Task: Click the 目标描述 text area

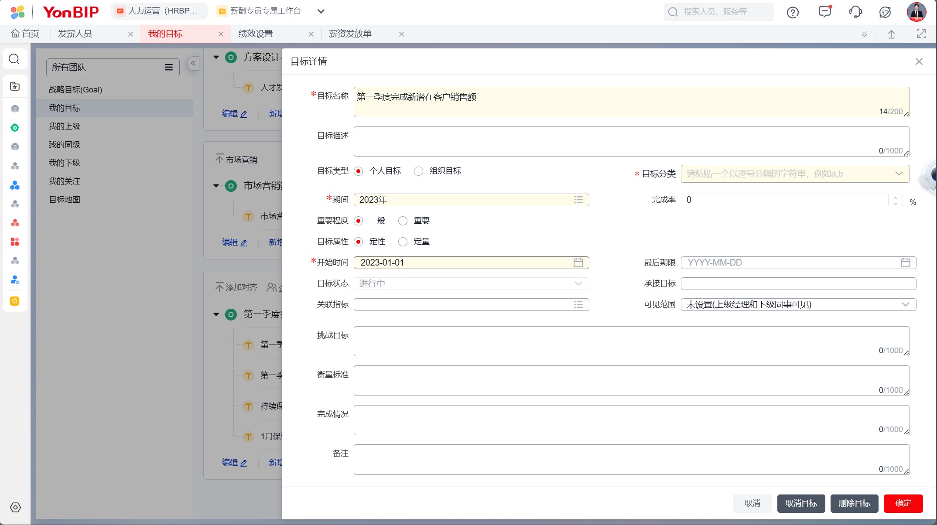Action: click(632, 141)
